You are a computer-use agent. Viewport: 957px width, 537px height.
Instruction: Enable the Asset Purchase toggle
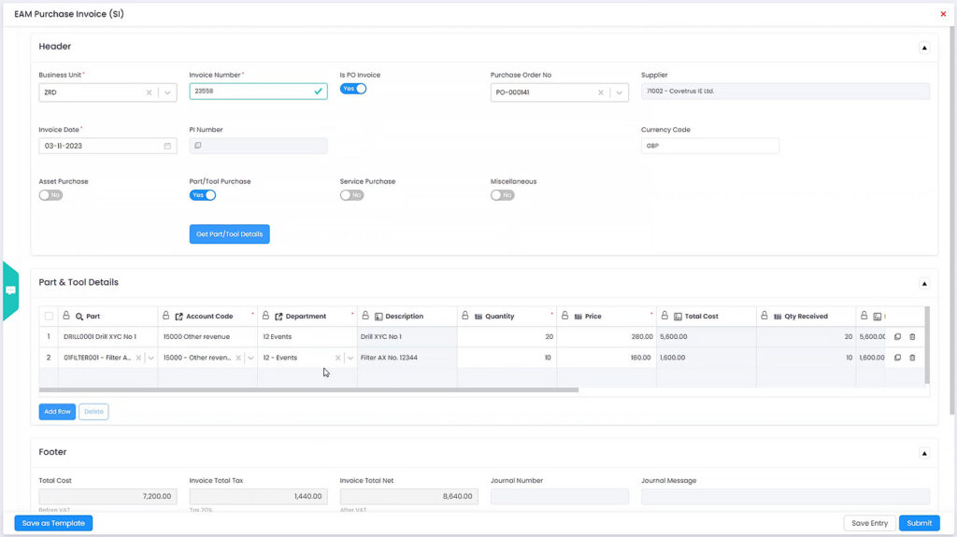(50, 195)
